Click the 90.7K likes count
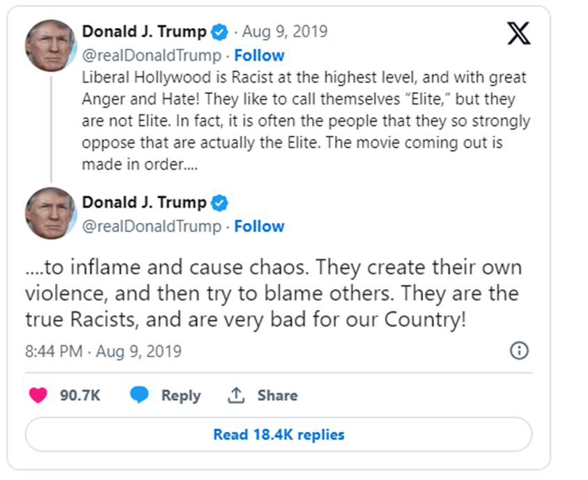The height and width of the screenshot is (480, 588). tap(80, 395)
